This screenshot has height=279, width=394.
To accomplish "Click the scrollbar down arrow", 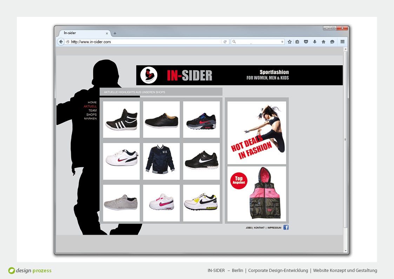I will pyautogui.click(x=346, y=251).
